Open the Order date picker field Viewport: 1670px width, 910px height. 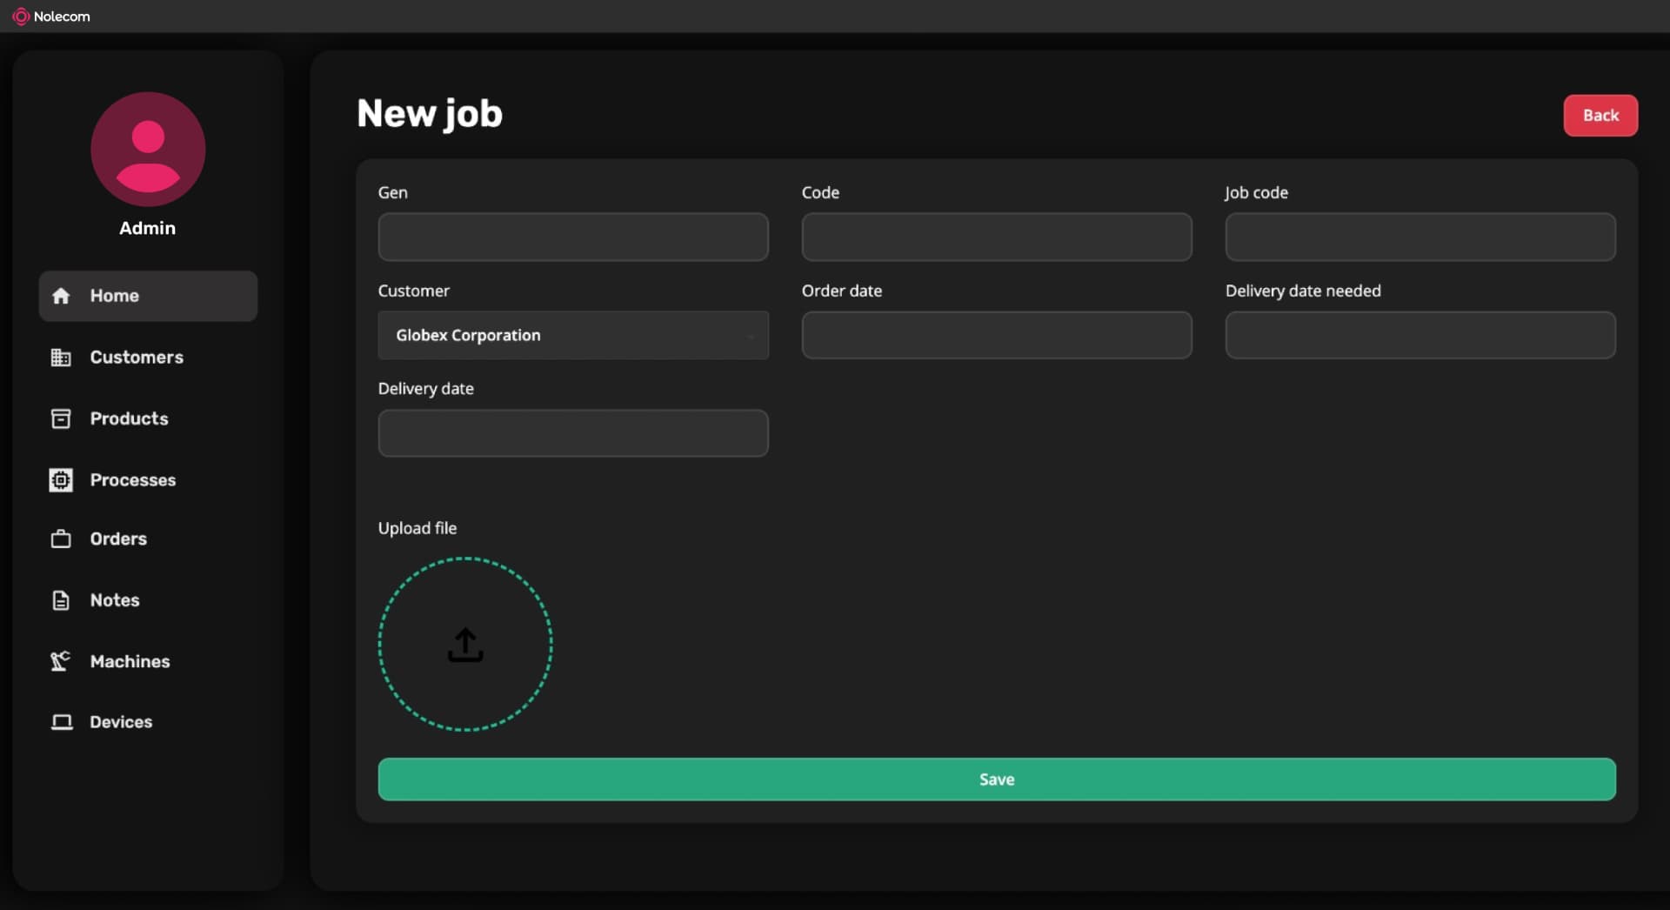coord(996,335)
